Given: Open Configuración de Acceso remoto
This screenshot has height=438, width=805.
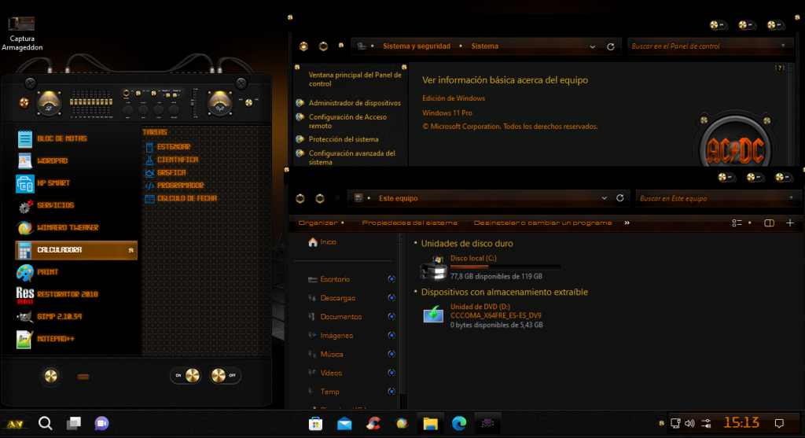Looking at the screenshot, I should coord(347,121).
